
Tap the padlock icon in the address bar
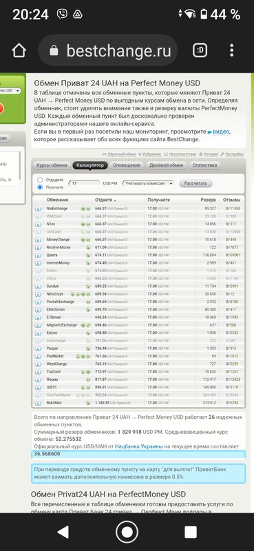(x=54, y=51)
